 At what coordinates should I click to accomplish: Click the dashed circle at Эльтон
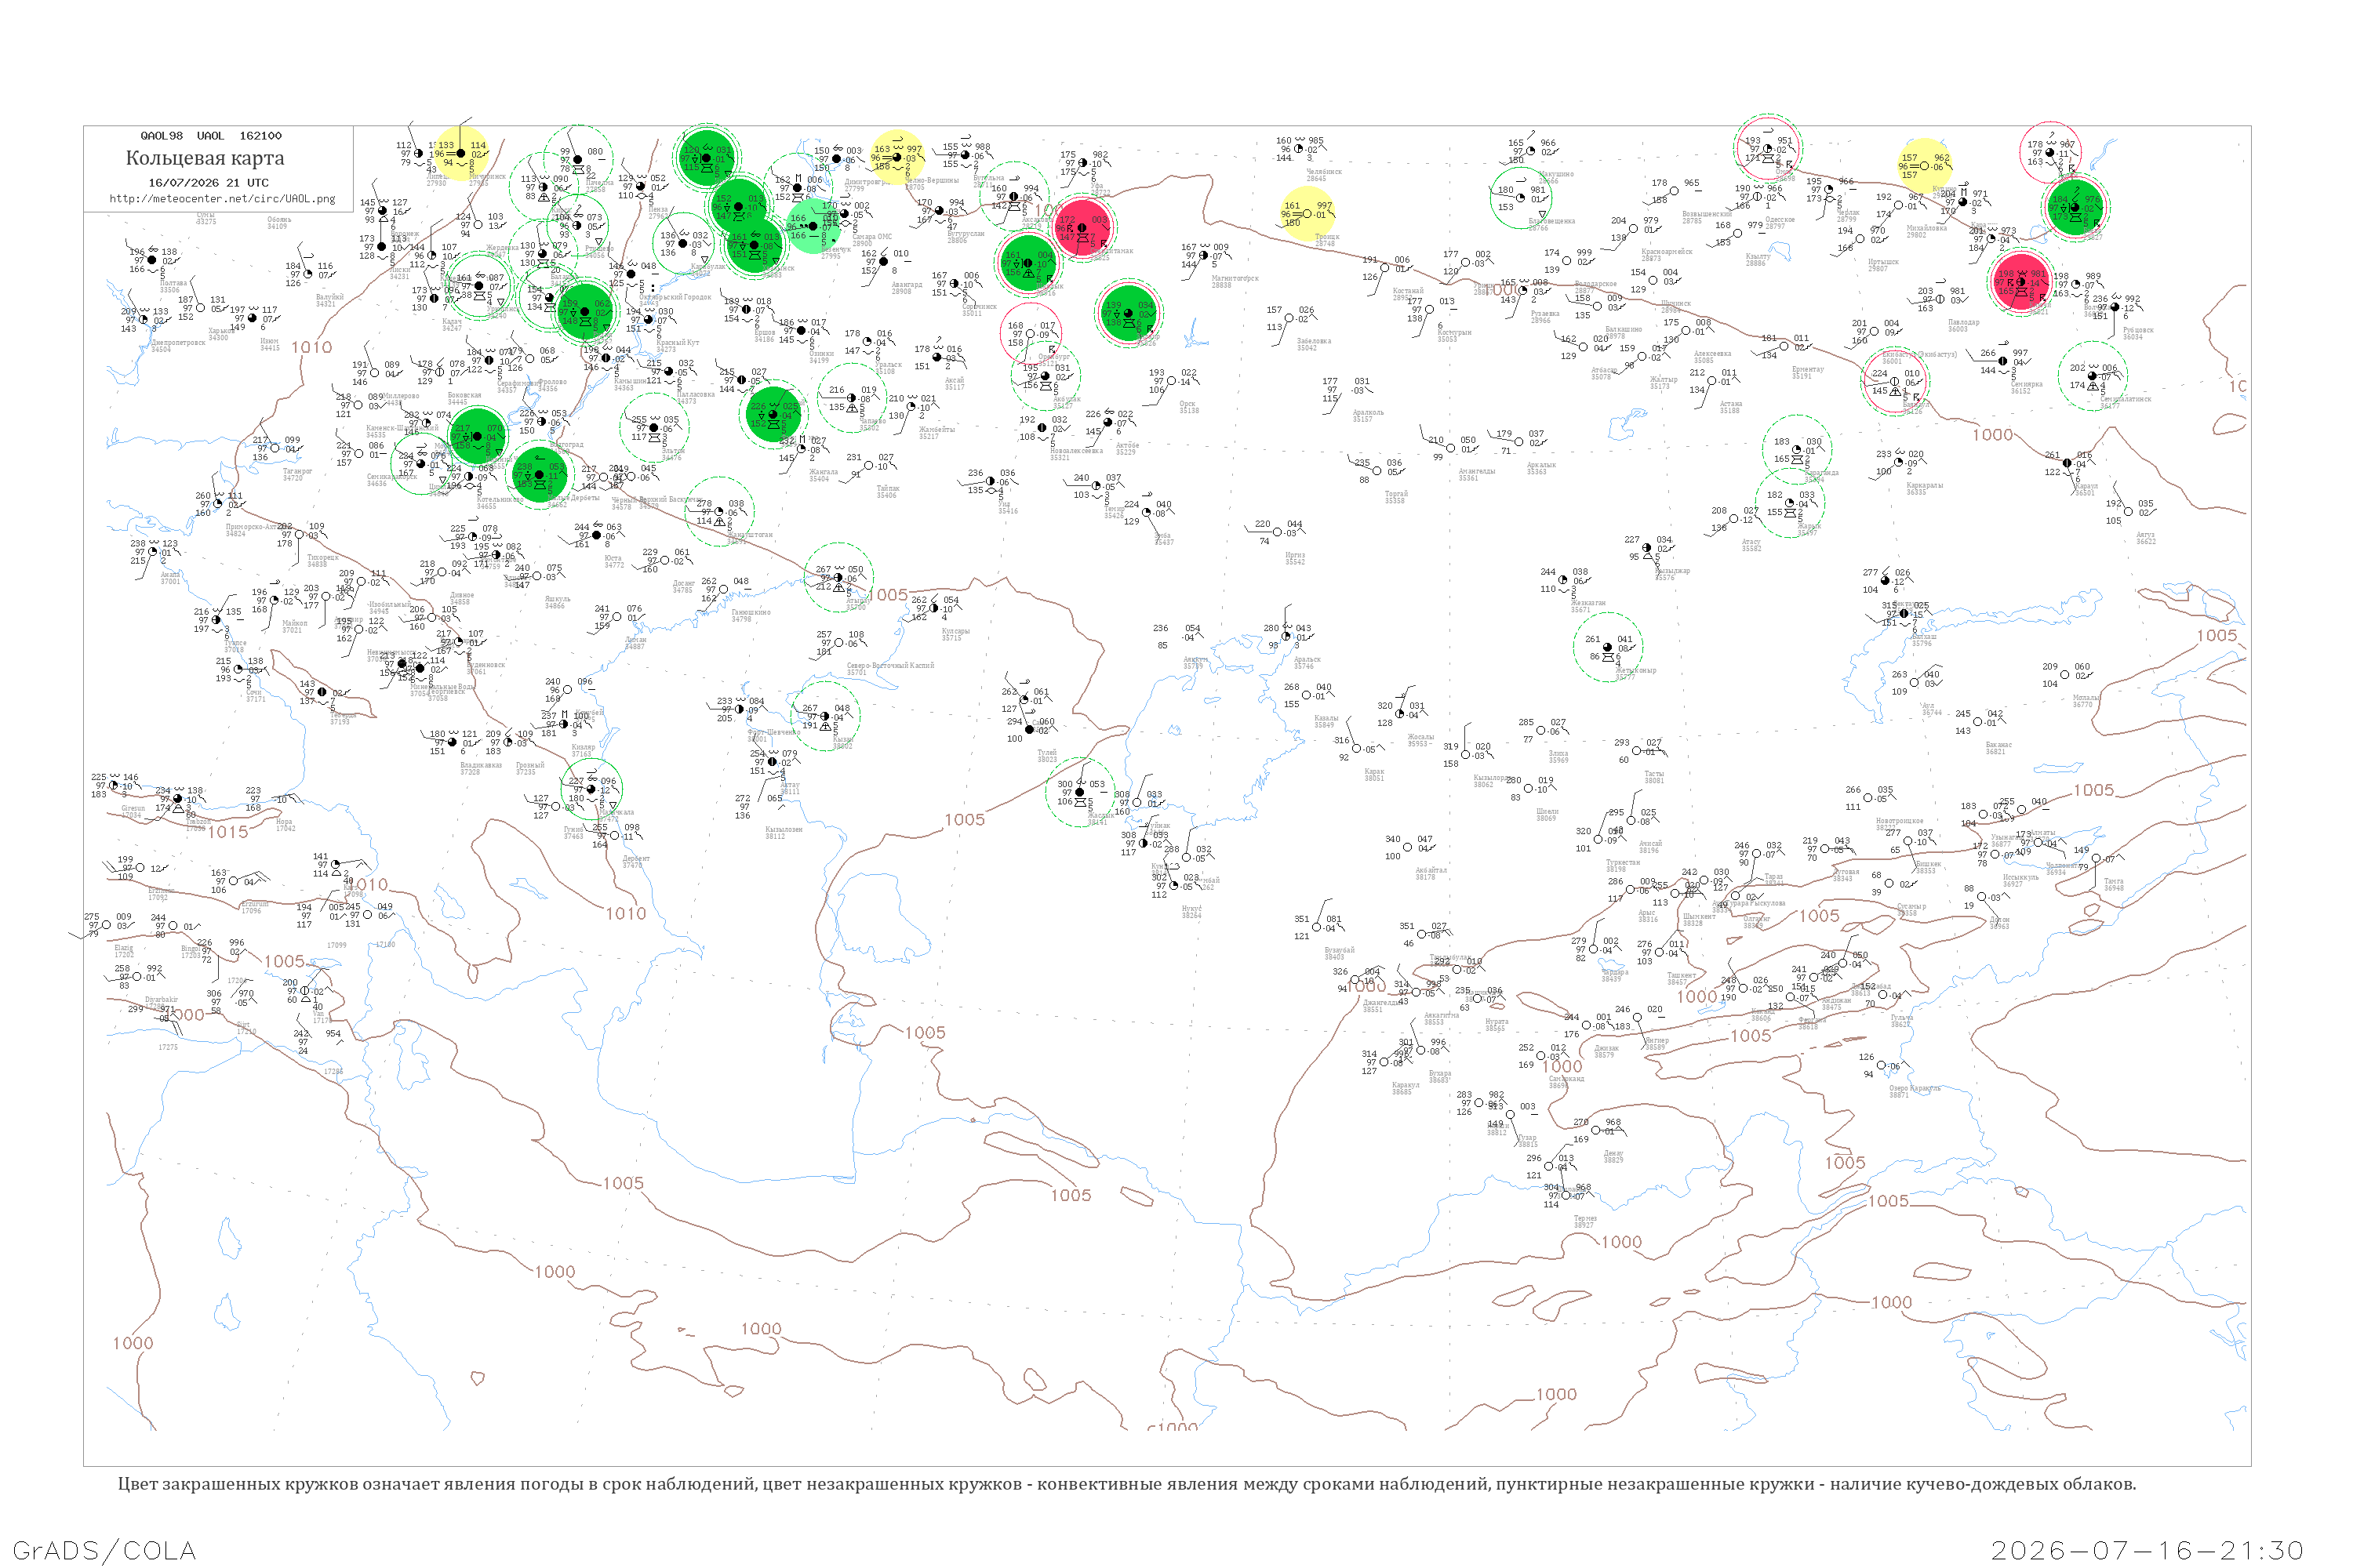(654, 428)
